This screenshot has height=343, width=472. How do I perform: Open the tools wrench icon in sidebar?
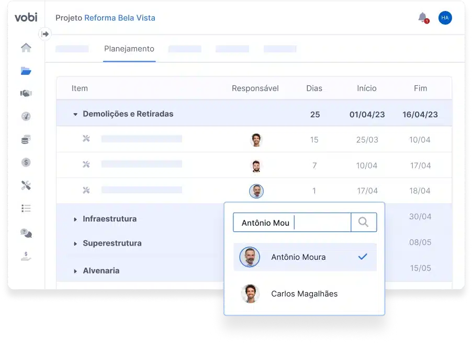[26, 185]
